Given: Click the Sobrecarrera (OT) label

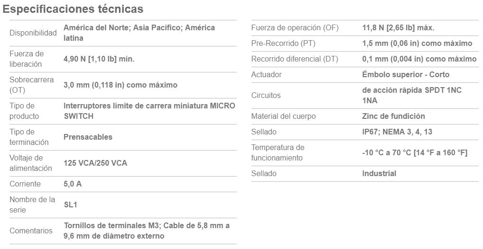Looking at the screenshot, I should (x=32, y=85).
